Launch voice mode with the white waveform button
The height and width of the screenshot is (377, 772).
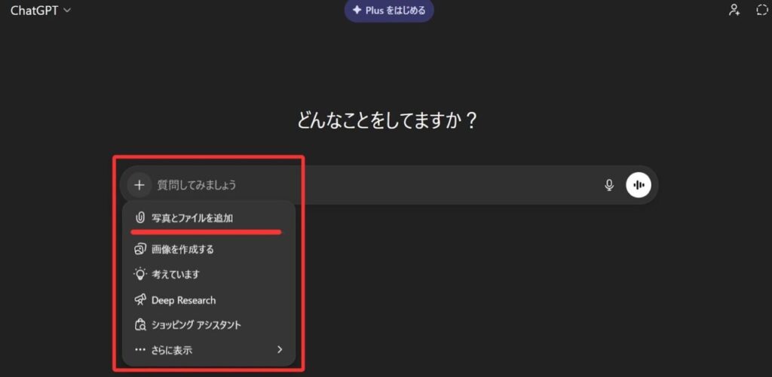pos(639,185)
